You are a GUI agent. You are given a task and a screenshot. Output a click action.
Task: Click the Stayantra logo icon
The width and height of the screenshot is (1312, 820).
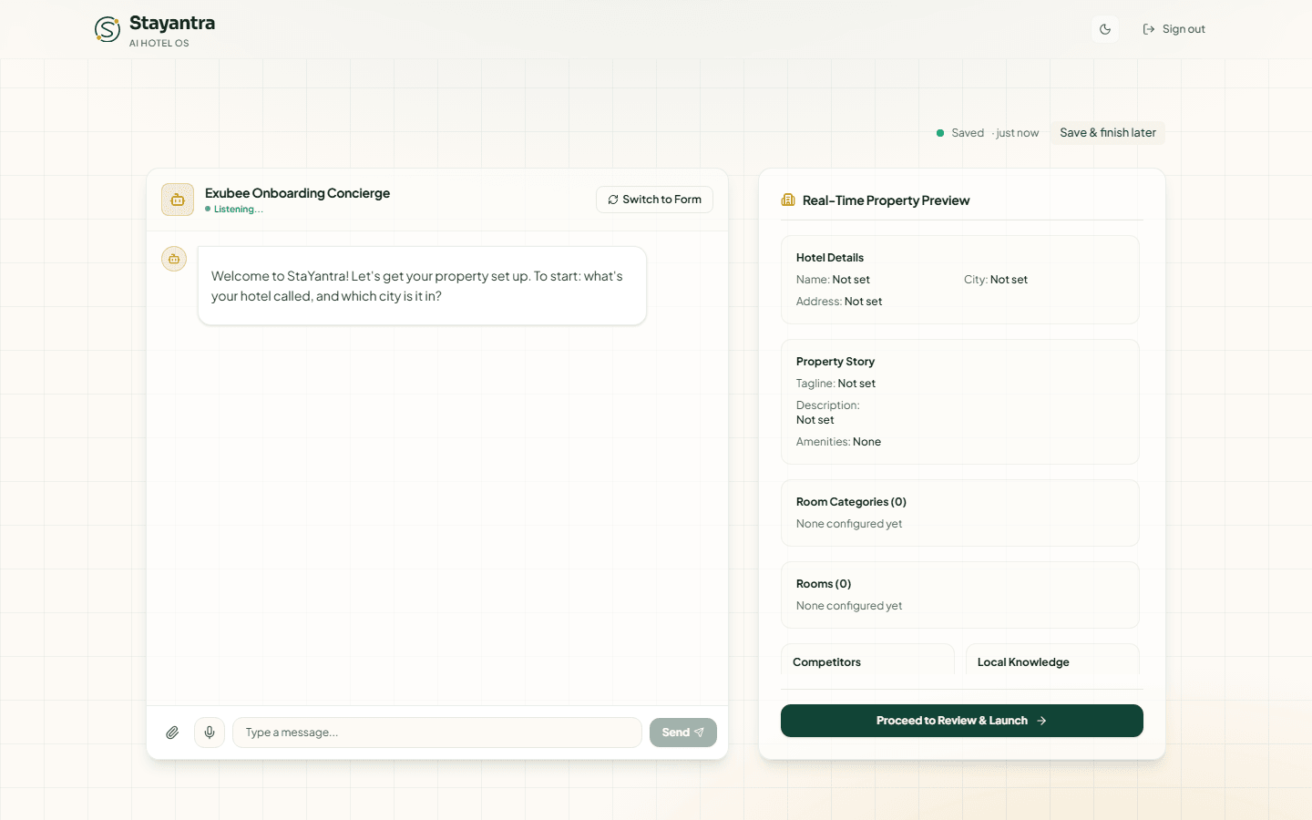pyautogui.click(x=108, y=29)
